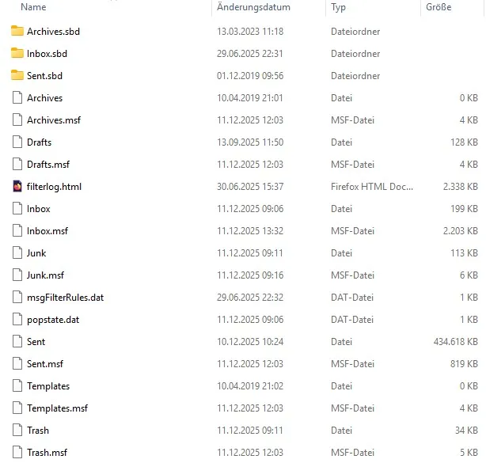
Task: Select the Trash file row
Action: click(245, 430)
